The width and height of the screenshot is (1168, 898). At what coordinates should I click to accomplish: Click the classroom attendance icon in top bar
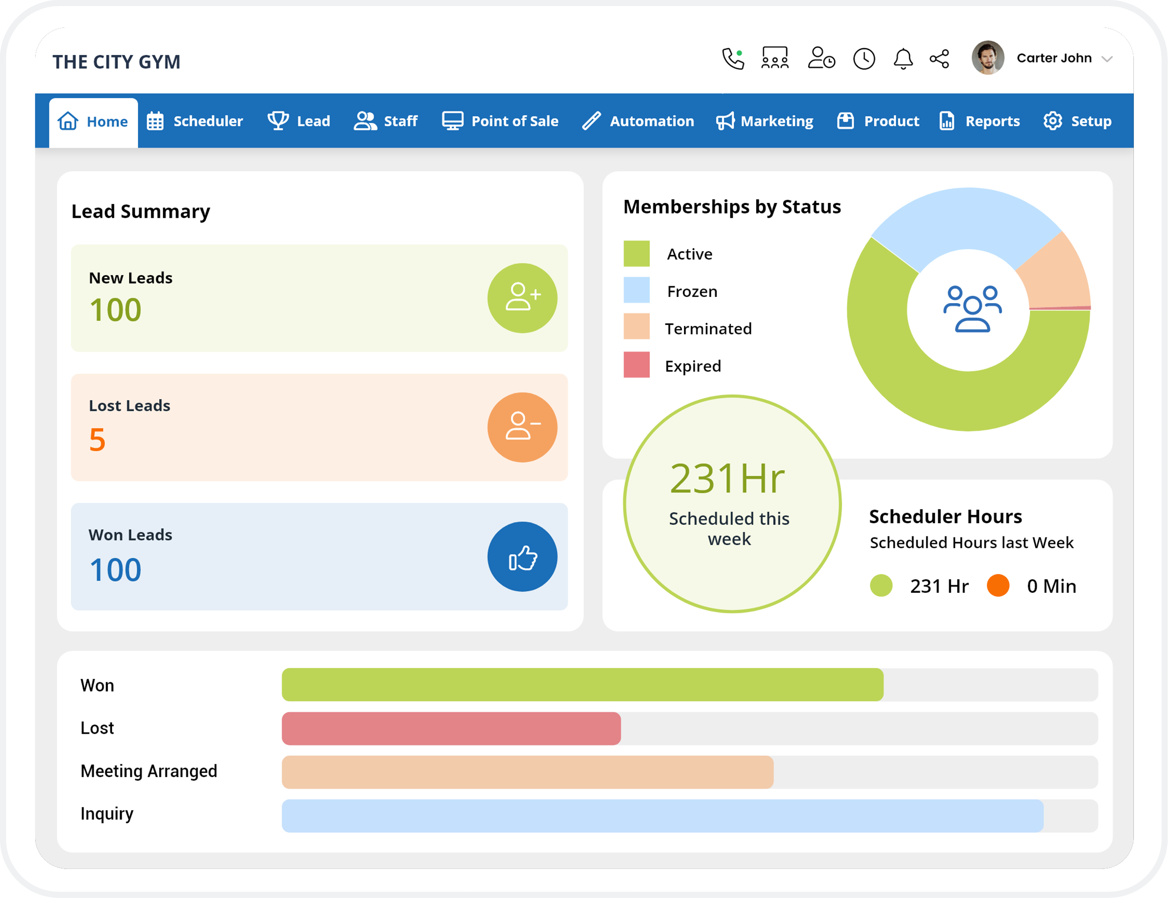(775, 59)
